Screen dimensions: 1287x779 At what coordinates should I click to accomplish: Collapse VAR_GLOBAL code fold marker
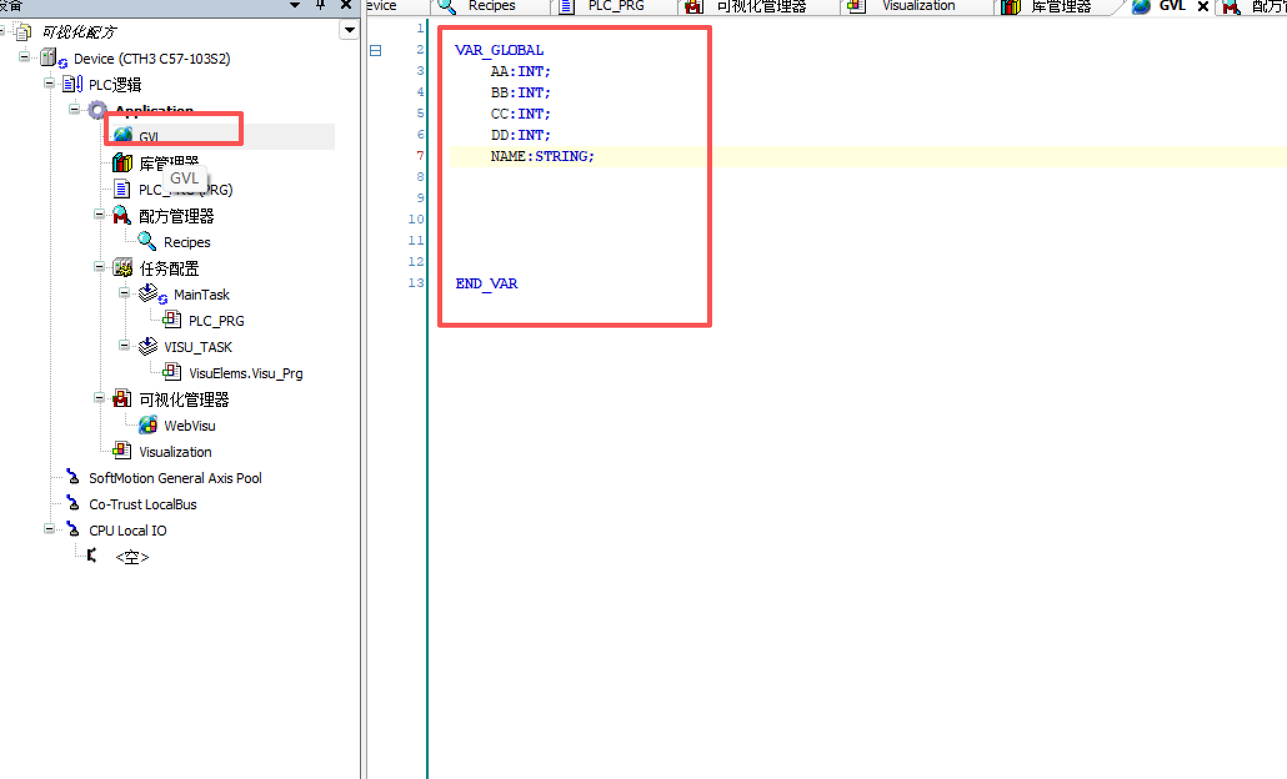pos(375,50)
